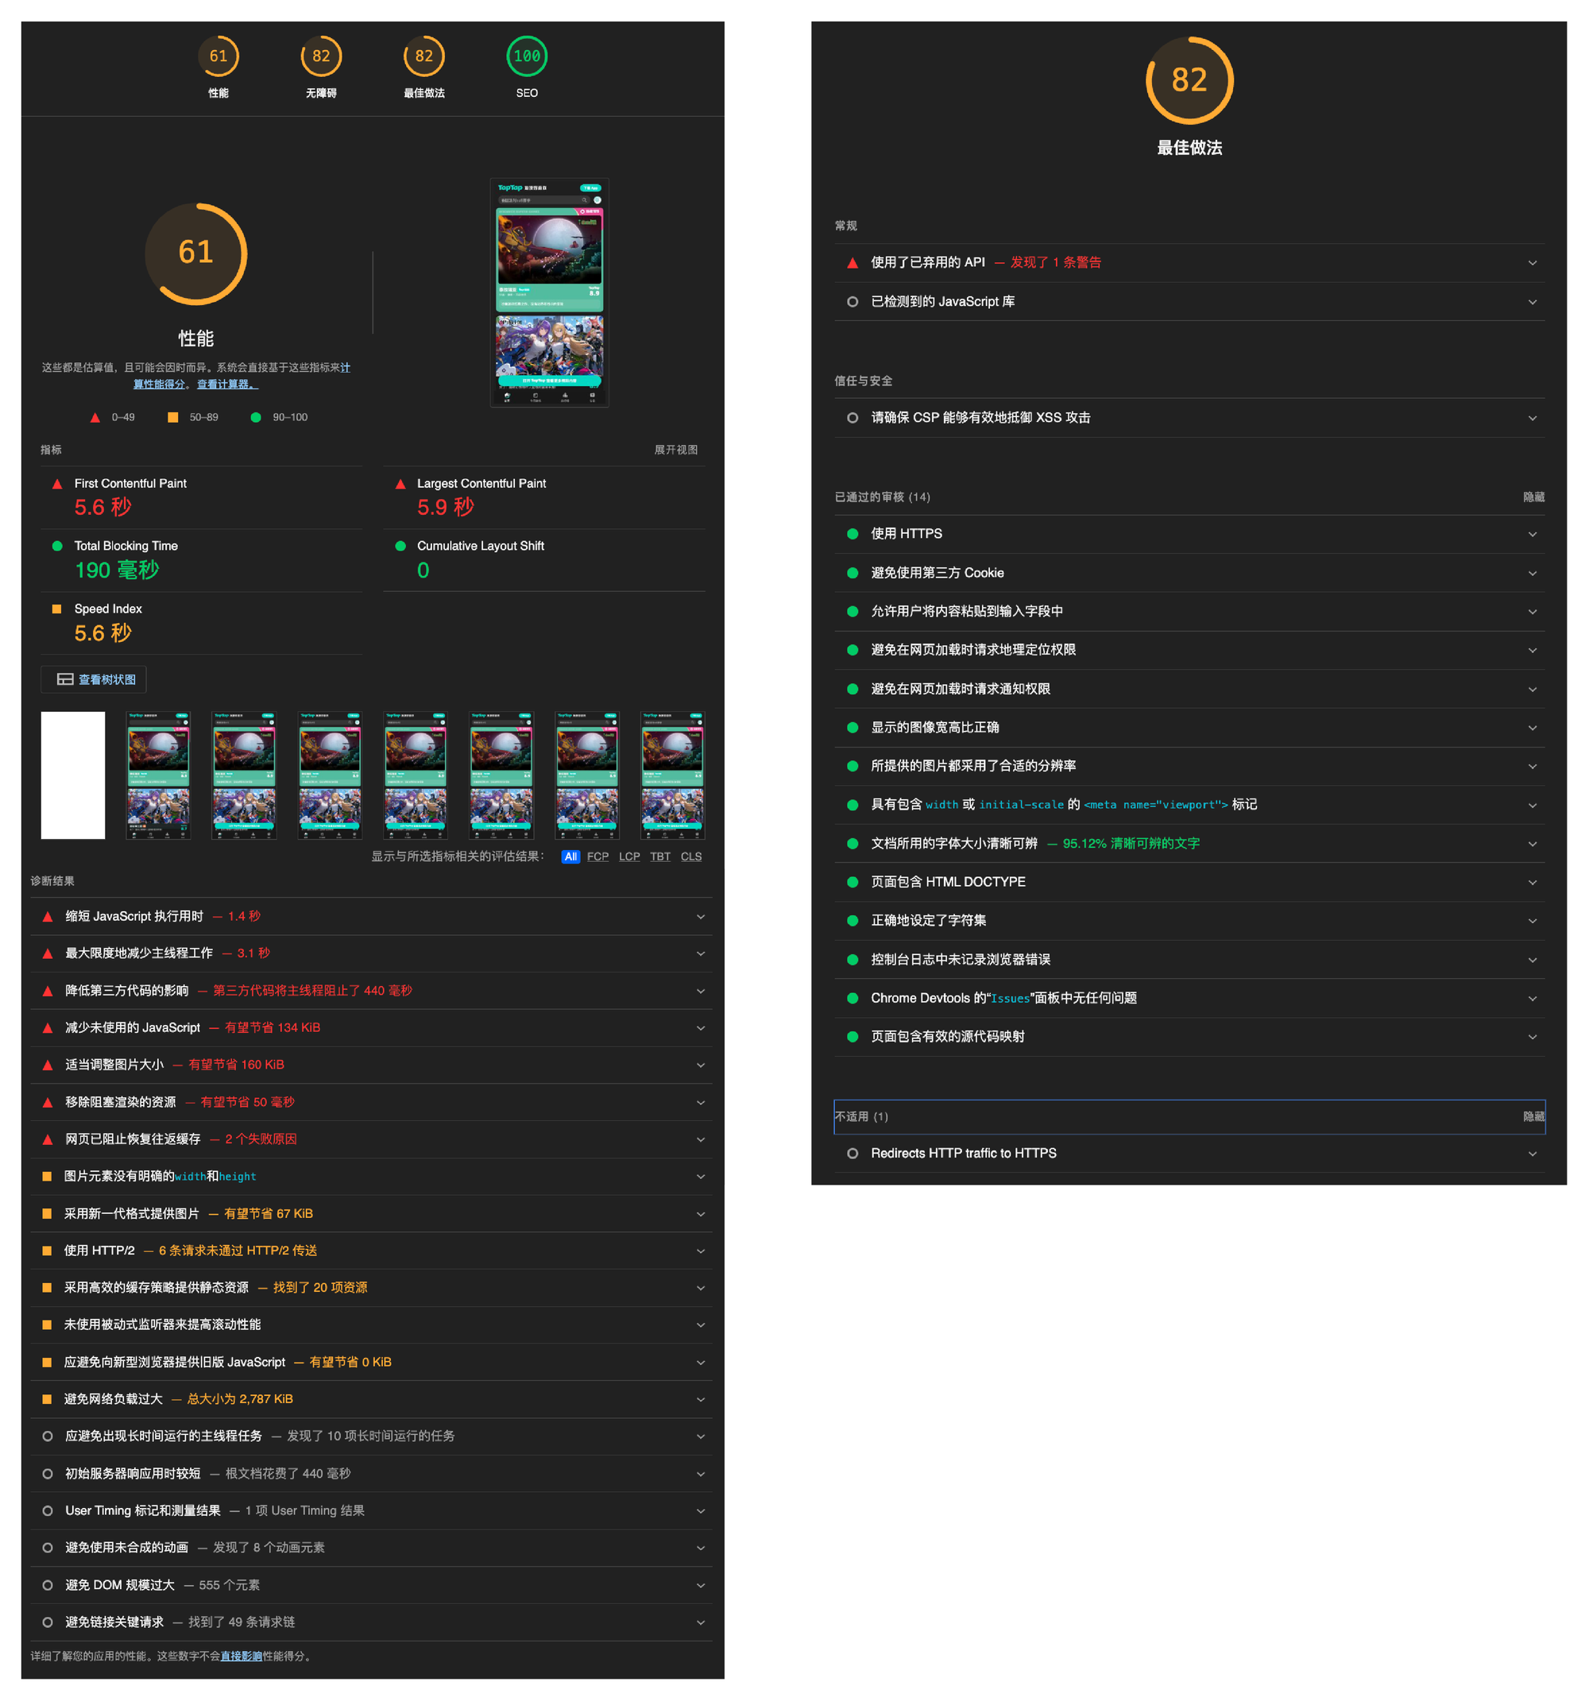Image resolution: width=1589 pixels, height=1701 pixels.
Task: Select the CLS metric filter
Action: (691, 856)
